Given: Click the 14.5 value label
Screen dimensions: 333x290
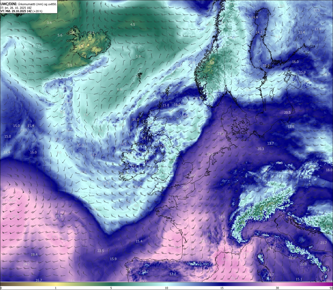Looking at the screenshot, I should pos(123,144).
